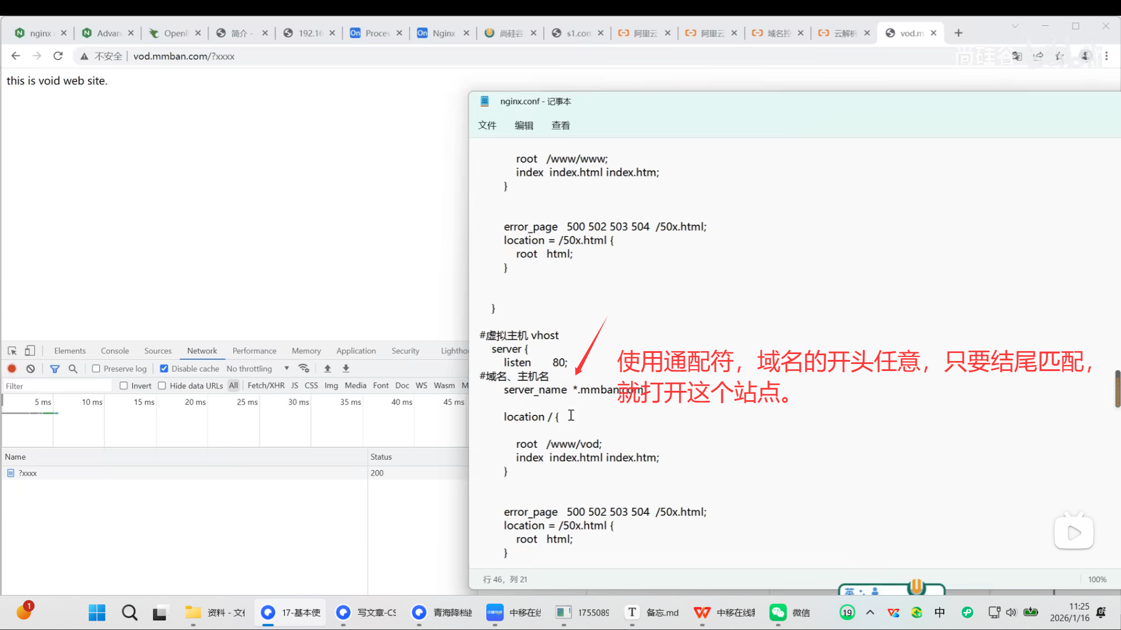Stop recording network log
This screenshot has width=1121, height=630.
click(12, 369)
